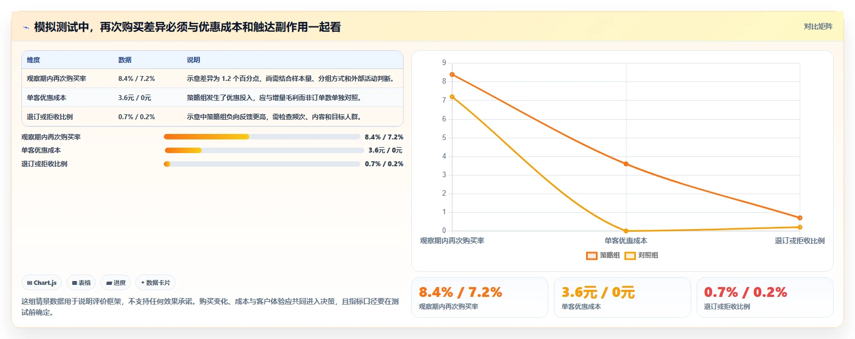Click the lightning icon before the title
Screen dimensions: 855x339
pos(26,27)
